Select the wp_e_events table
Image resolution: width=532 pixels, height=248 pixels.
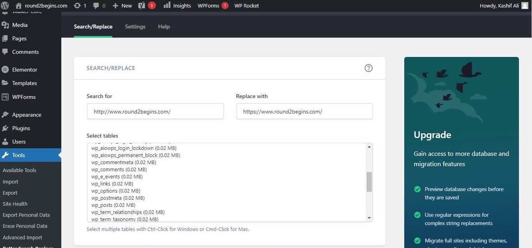117,176
